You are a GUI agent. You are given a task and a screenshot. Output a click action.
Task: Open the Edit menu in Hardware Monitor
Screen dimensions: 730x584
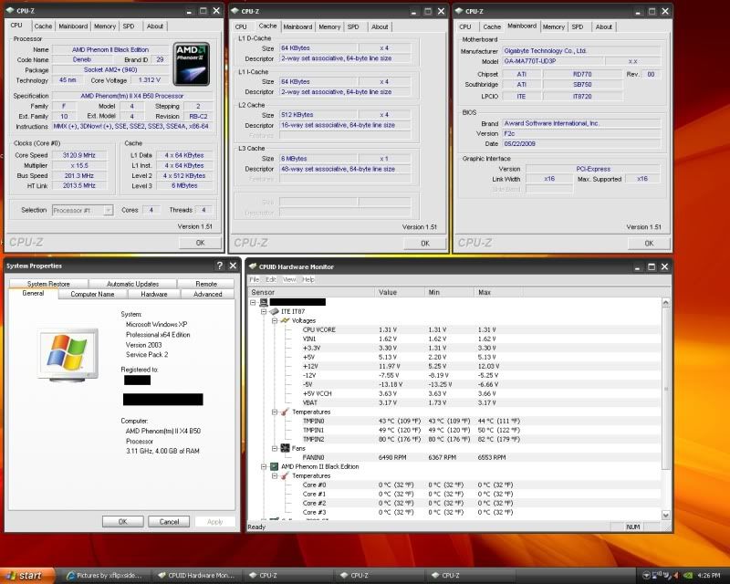tap(270, 279)
